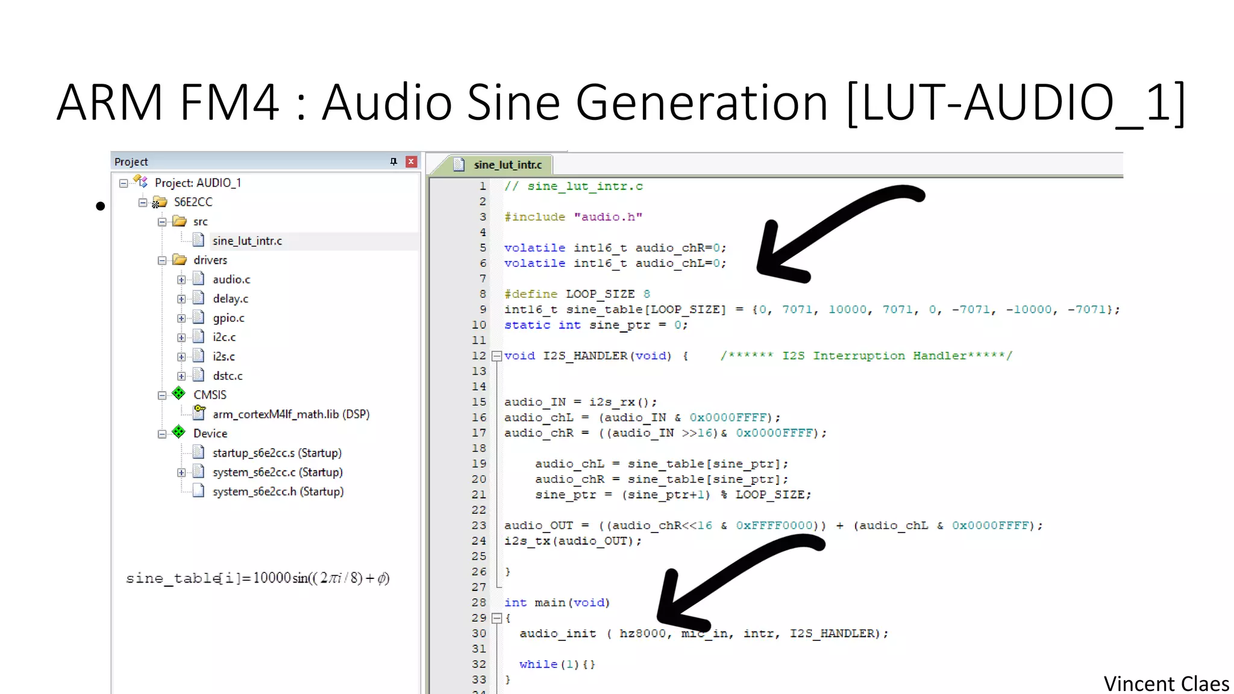The image size is (1234, 694).
Task: Expand the system_s6e2cc.c (Startup) node
Action: tap(181, 472)
